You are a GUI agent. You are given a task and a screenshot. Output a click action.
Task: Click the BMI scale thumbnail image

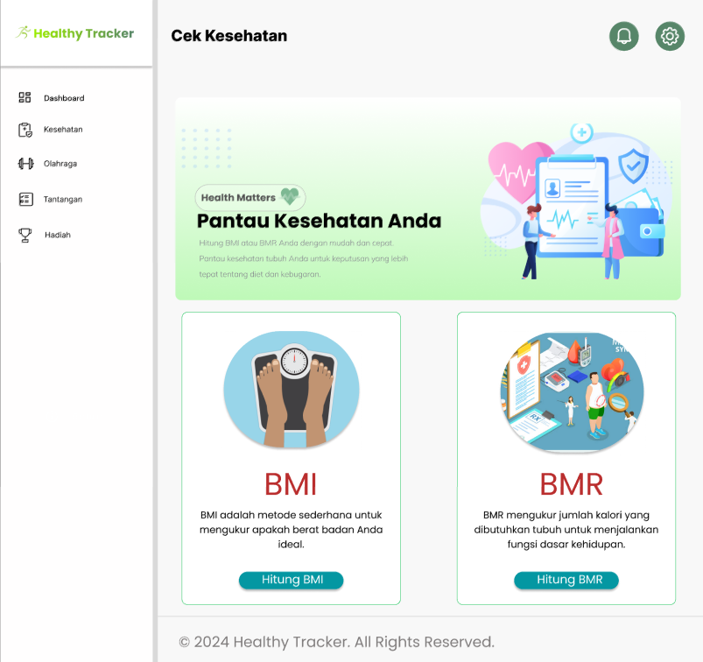(292, 390)
